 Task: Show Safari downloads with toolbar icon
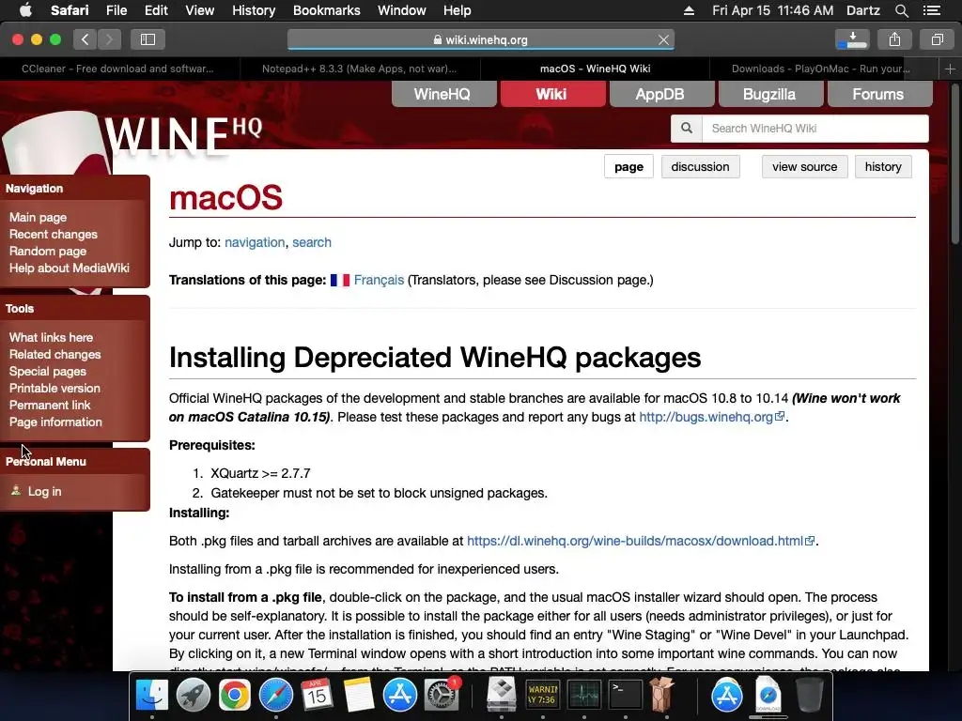(x=852, y=39)
